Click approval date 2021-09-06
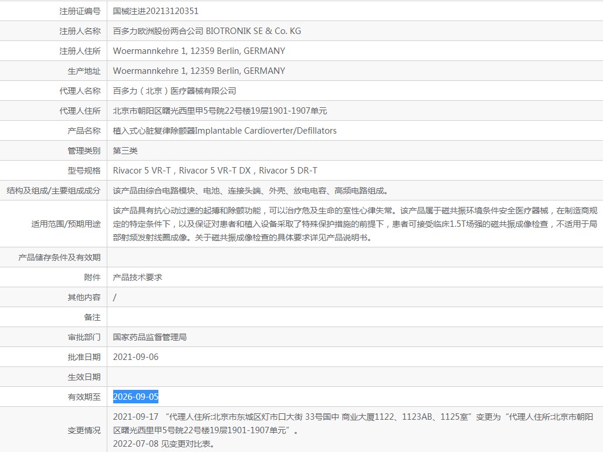The width and height of the screenshot is (603, 452). 135,357
